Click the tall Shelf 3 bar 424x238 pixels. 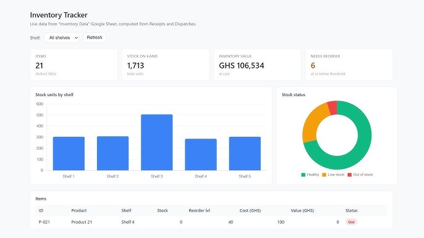point(157,142)
